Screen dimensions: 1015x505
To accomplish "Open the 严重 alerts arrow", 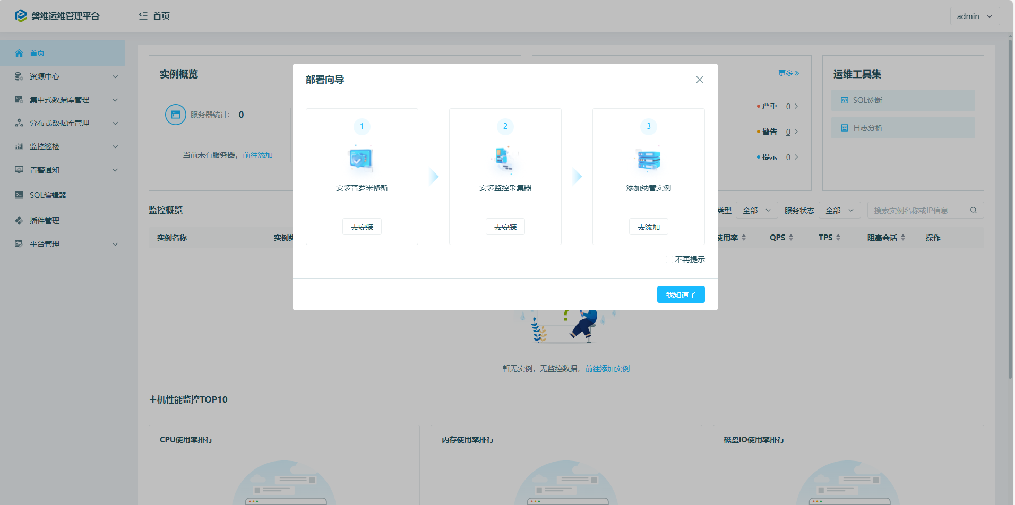I will 796,106.
